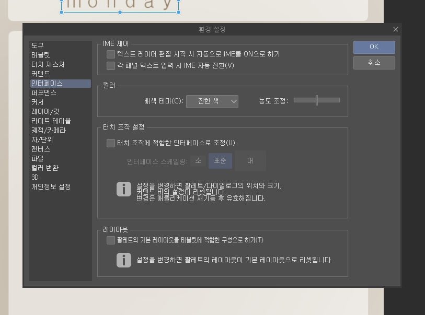
Task: Click the bottom right handle of text box
Action: coord(178,13)
